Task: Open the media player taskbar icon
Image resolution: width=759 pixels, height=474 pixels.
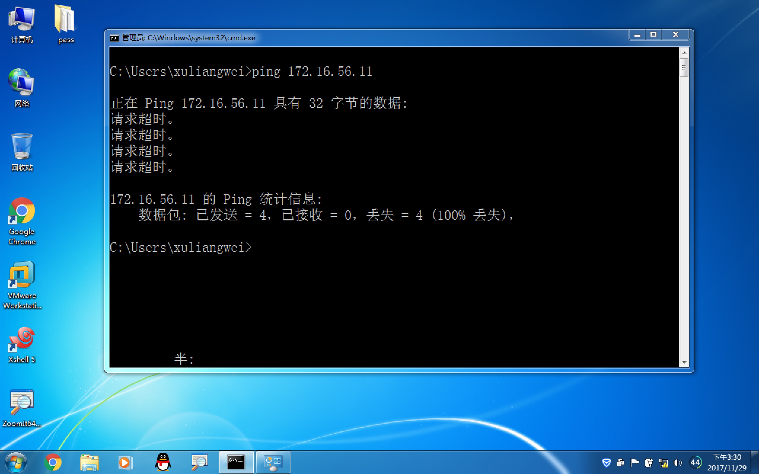Action: tap(125, 462)
